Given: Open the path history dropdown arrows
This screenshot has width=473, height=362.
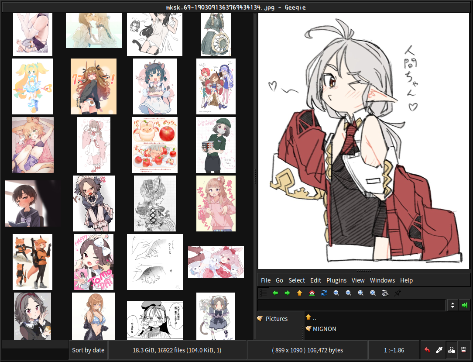Looking at the screenshot, I should coord(453,305).
